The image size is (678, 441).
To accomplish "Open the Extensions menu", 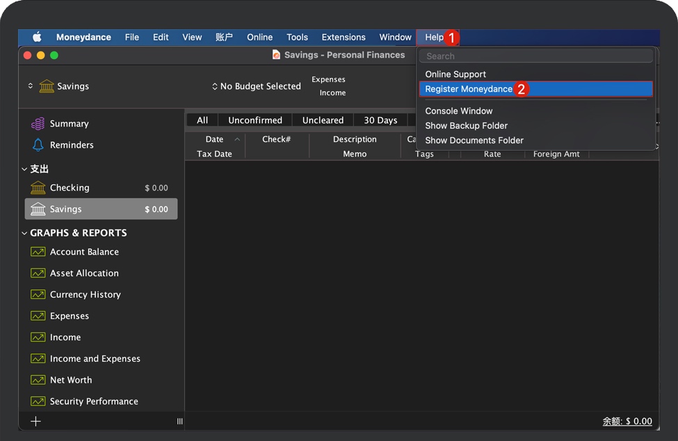I will pos(344,37).
